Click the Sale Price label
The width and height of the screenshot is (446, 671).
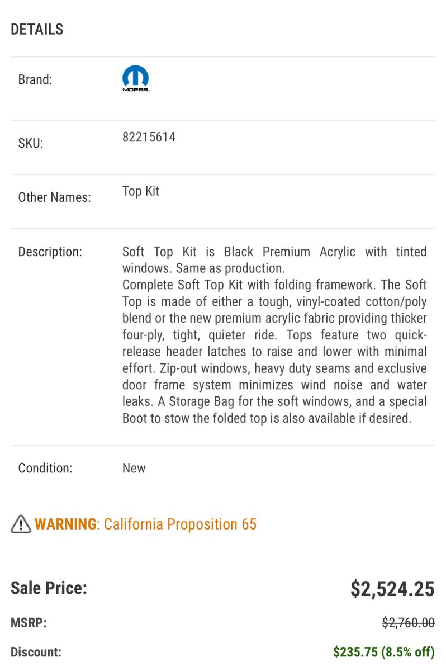coord(49,588)
